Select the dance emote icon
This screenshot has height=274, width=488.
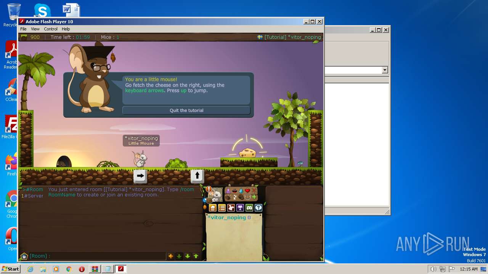point(228,191)
